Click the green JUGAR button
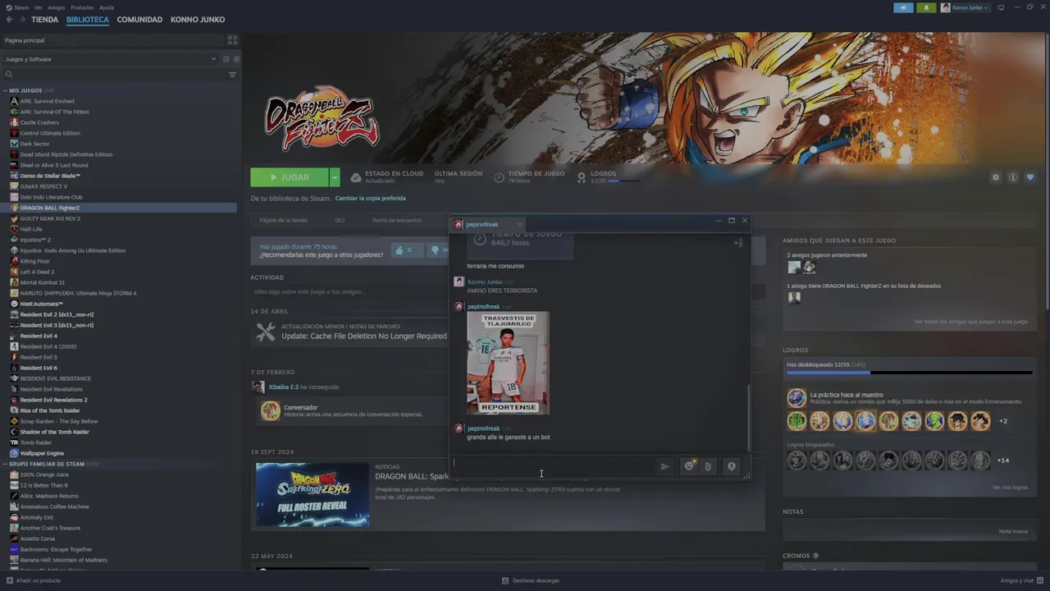Image resolution: width=1050 pixels, height=591 pixels. point(290,177)
